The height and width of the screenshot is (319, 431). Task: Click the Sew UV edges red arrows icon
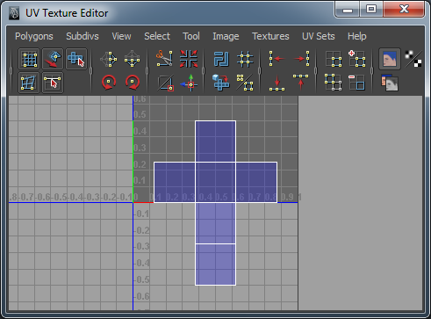click(189, 59)
